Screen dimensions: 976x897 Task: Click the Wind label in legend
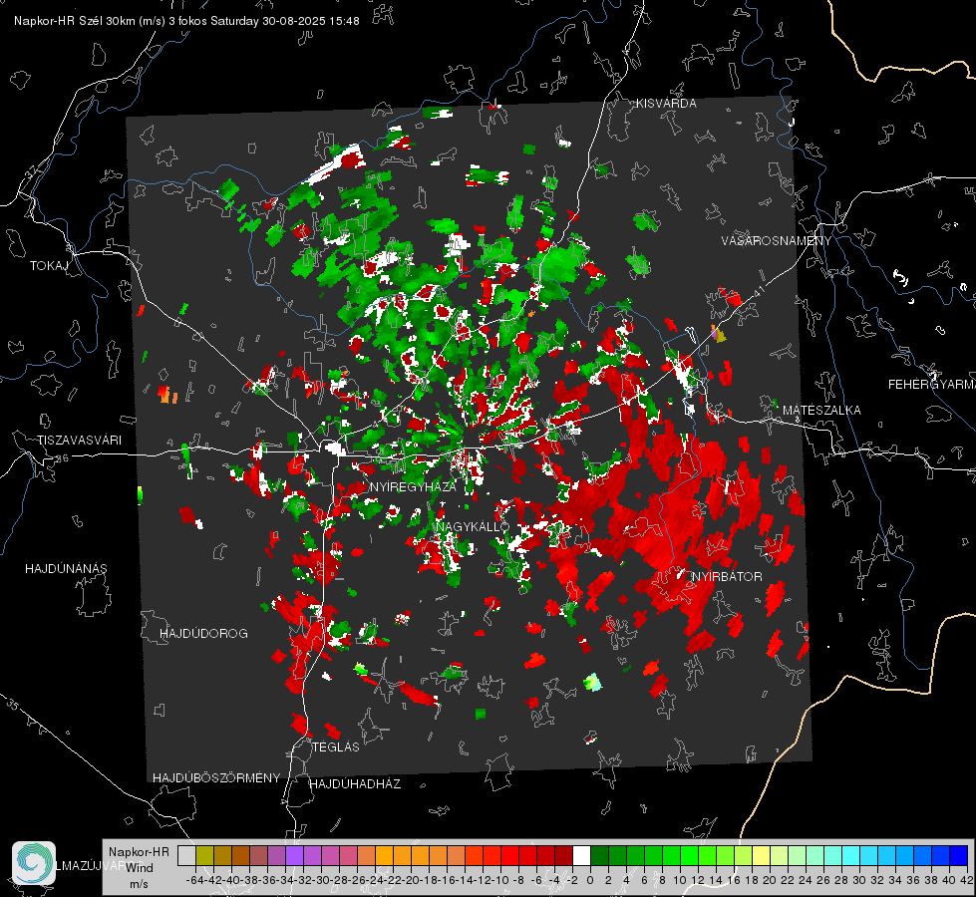[x=140, y=867]
